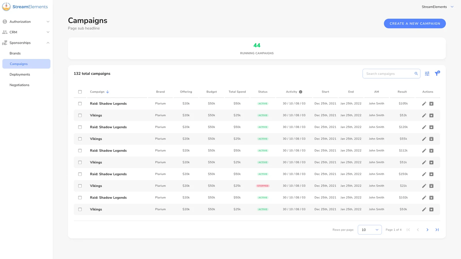
Task: Open Negotiations in the sidebar
Action: pyautogui.click(x=19, y=85)
